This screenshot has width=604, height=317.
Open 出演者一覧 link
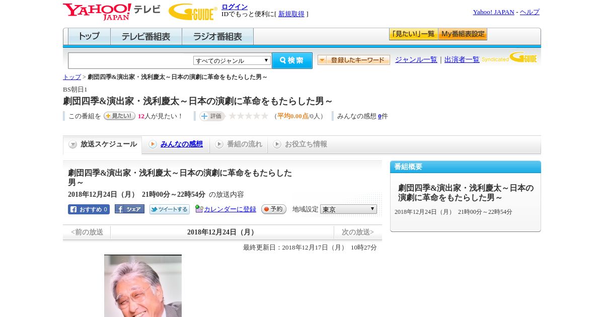(462, 59)
